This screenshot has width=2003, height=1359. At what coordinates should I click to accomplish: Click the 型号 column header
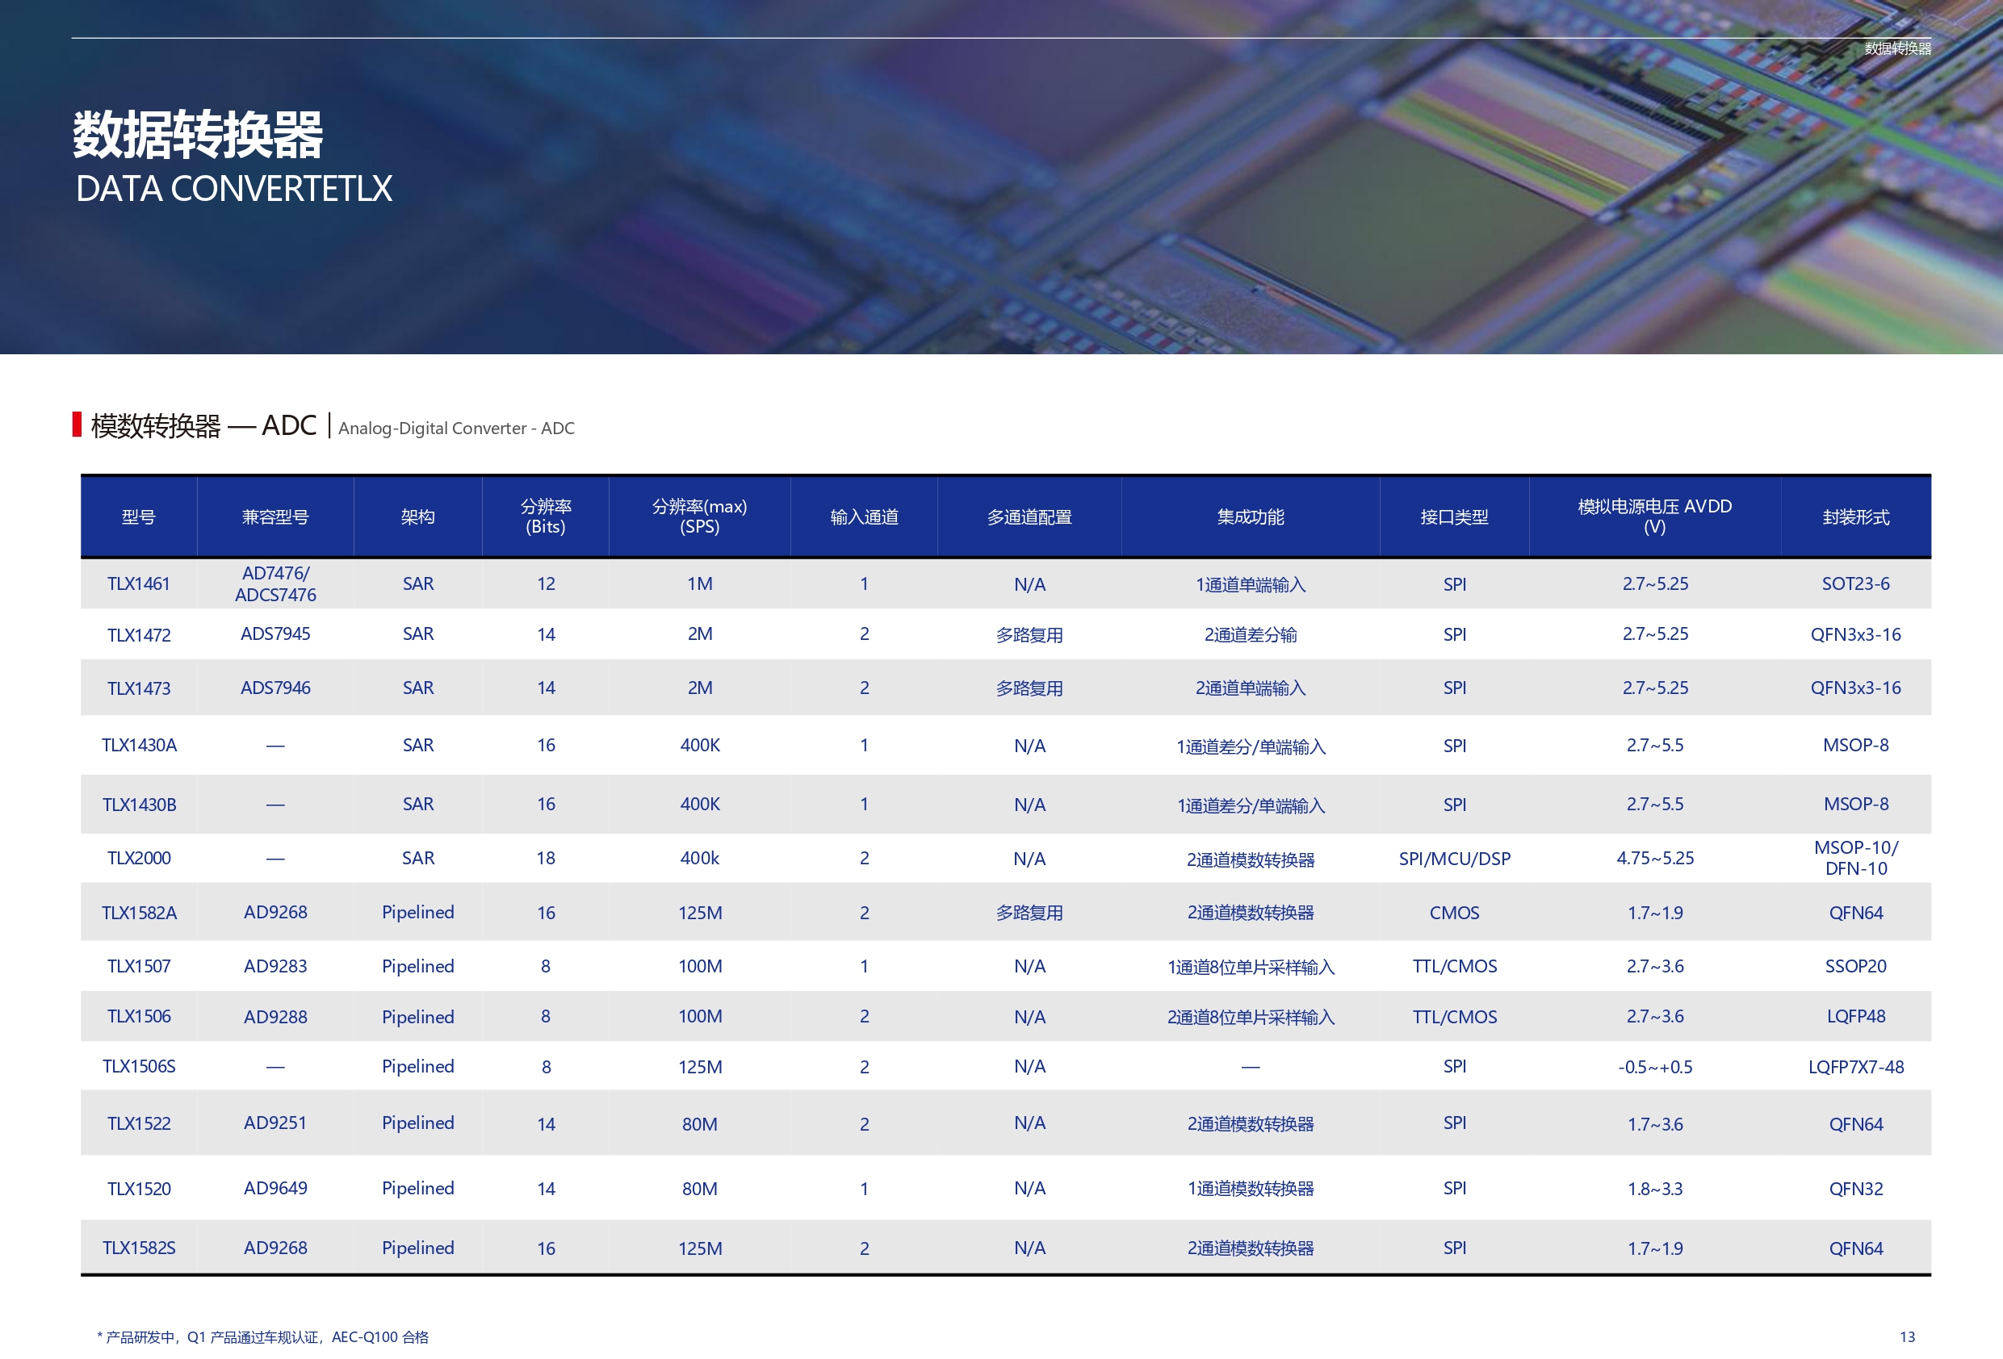point(139,517)
